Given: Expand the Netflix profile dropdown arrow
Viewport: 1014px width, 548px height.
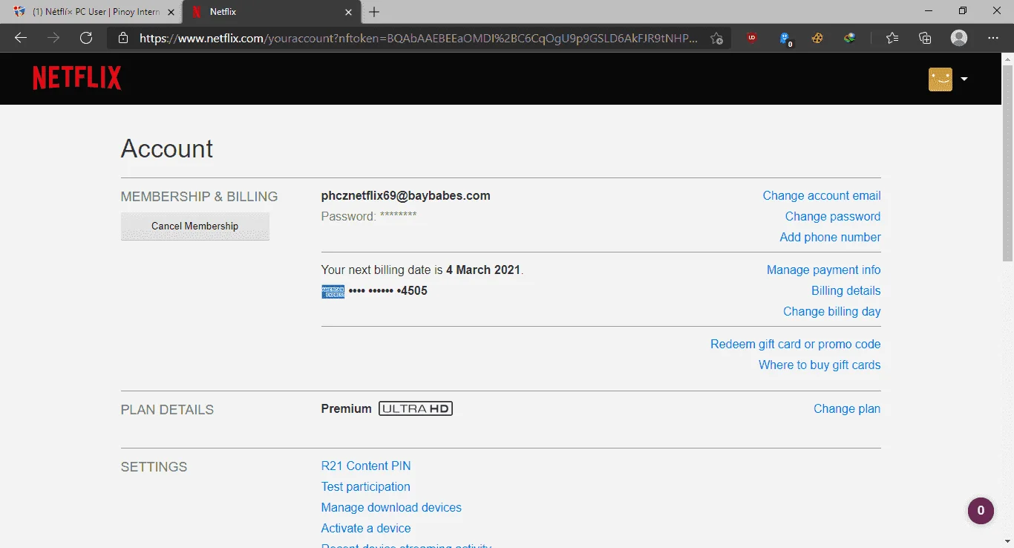Looking at the screenshot, I should click(x=964, y=79).
